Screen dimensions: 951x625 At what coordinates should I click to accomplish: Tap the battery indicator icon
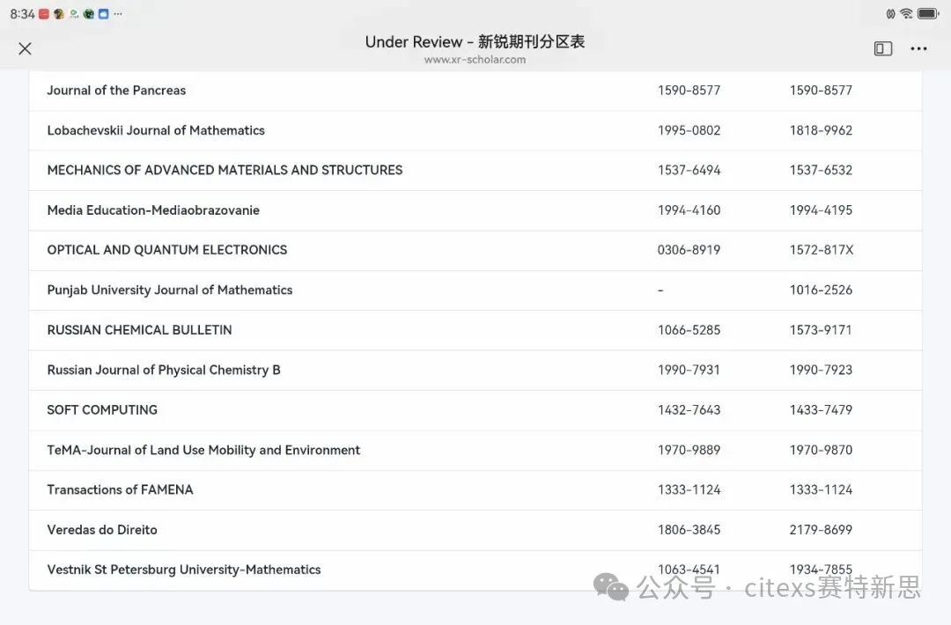tap(928, 14)
